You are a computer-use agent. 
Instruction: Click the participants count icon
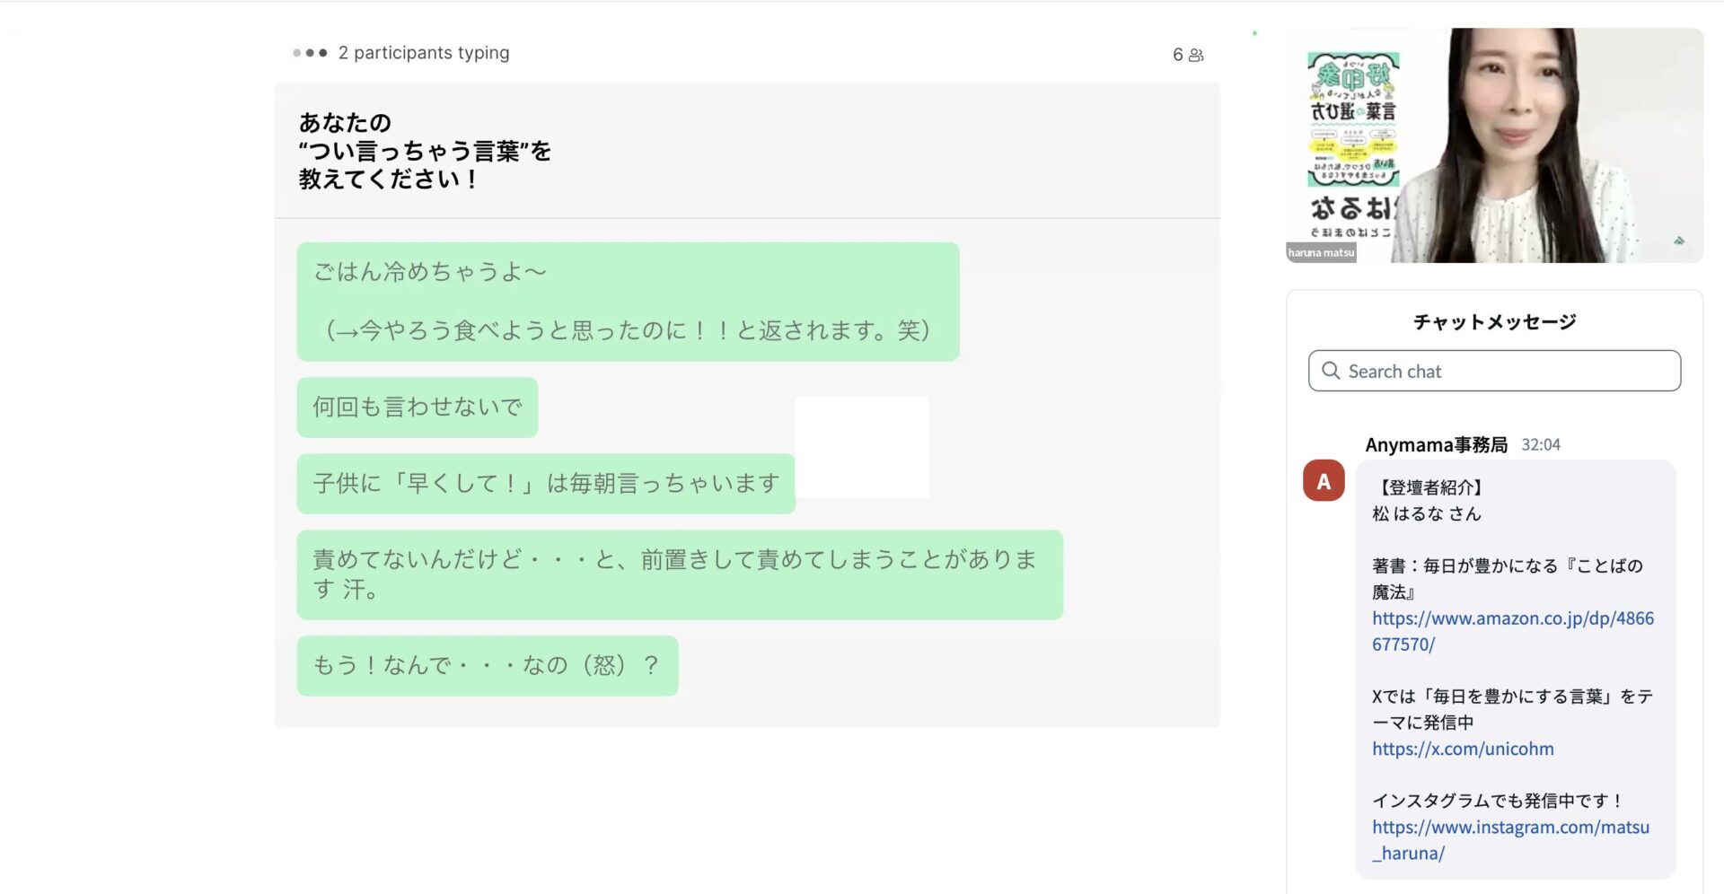pos(1195,56)
